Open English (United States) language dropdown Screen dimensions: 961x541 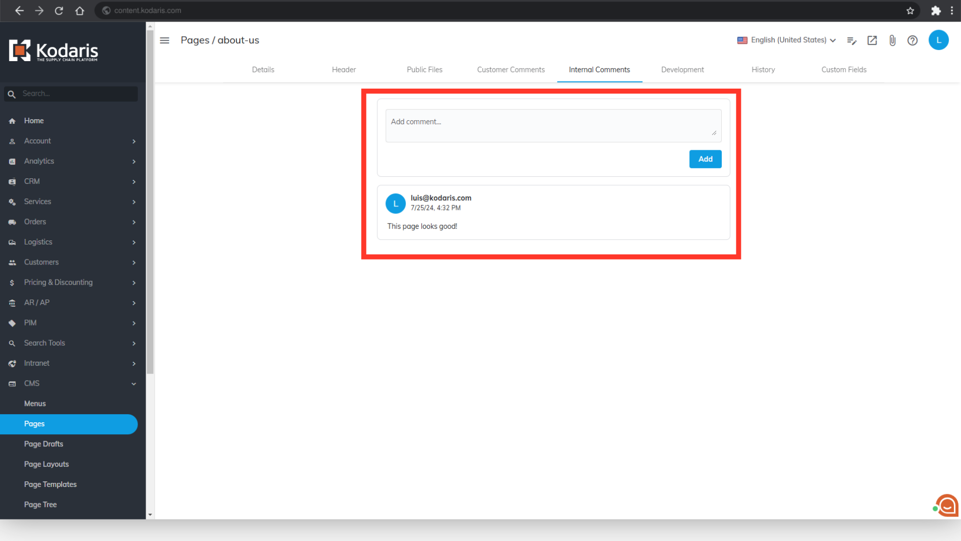tap(786, 40)
